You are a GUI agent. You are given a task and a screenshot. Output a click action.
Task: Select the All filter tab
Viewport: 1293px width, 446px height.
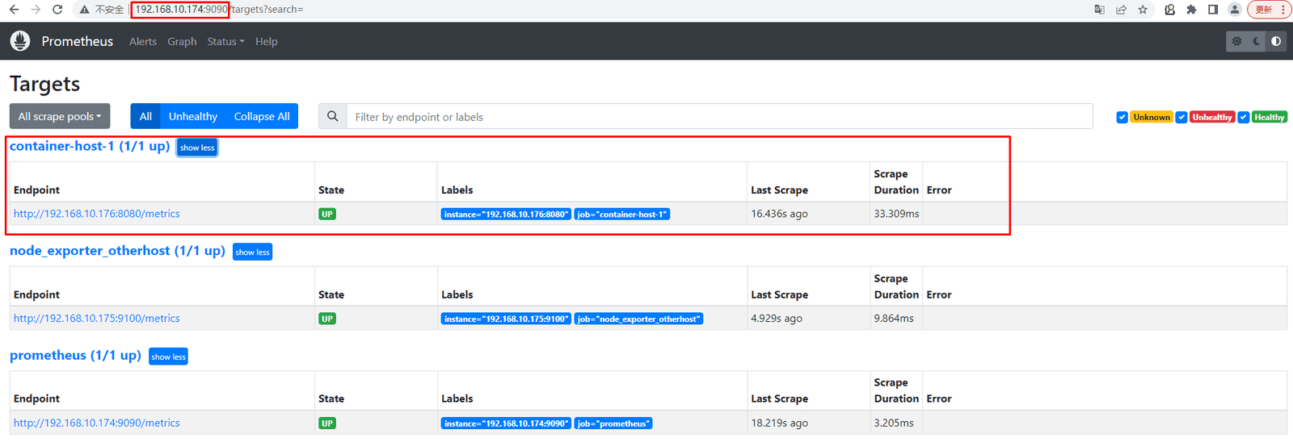pos(145,116)
